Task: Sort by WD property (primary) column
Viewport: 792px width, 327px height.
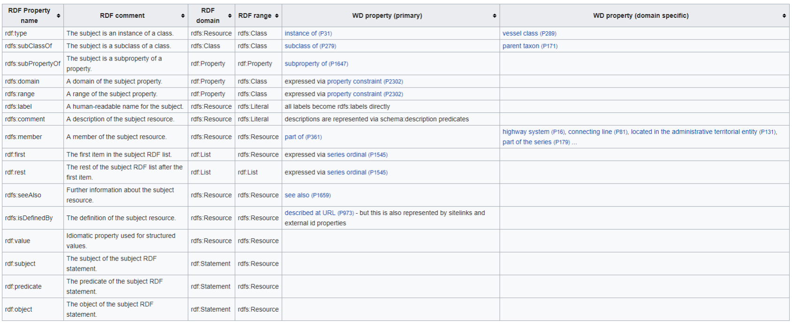Action: click(495, 16)
